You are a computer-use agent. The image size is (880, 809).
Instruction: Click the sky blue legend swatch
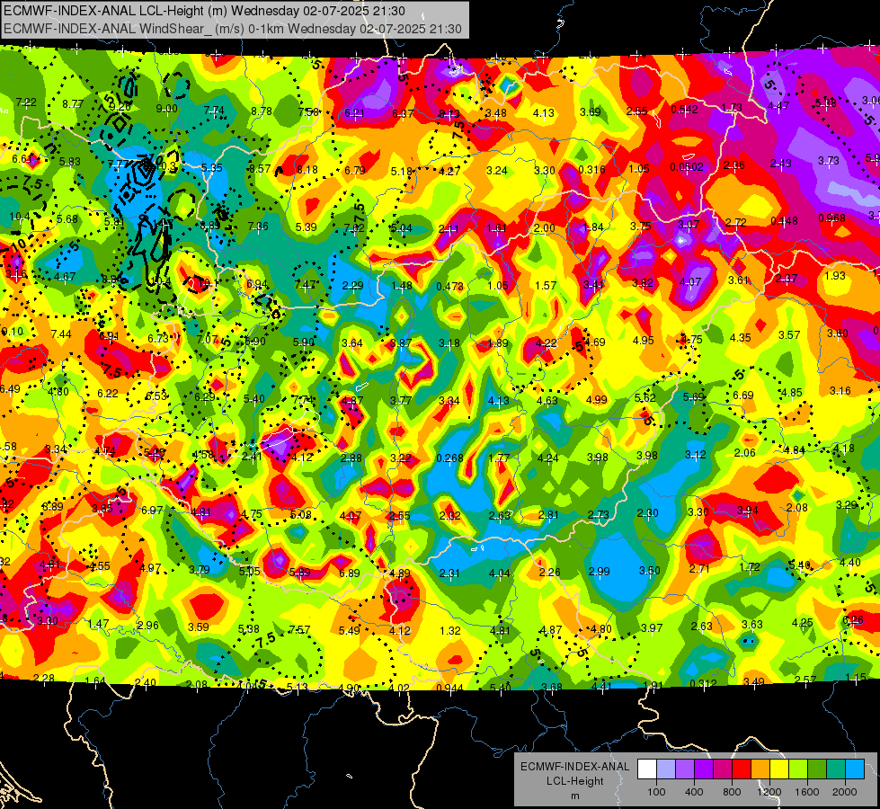pos(854,769)
